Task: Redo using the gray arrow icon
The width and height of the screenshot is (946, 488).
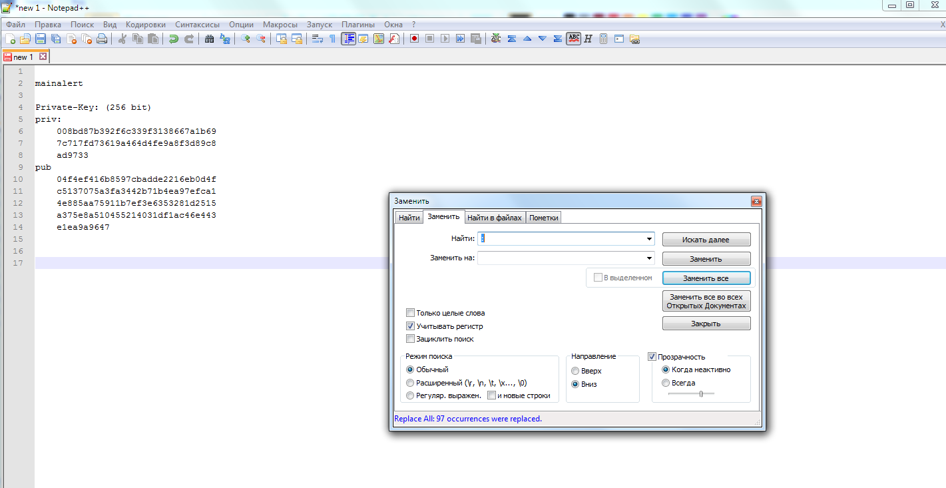Action: tap(189, 39)
